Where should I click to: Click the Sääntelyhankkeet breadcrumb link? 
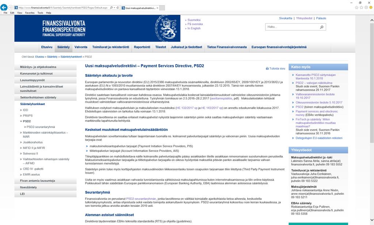point(71,57)
